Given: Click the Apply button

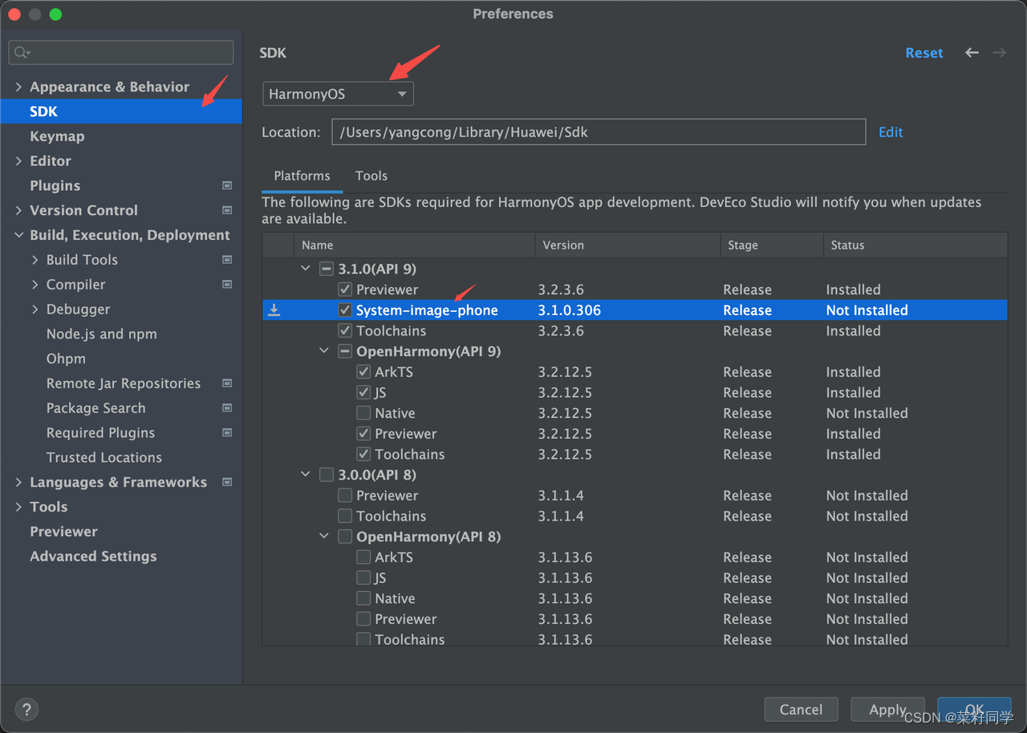Looking at the screenshot, I should (887, 710).
